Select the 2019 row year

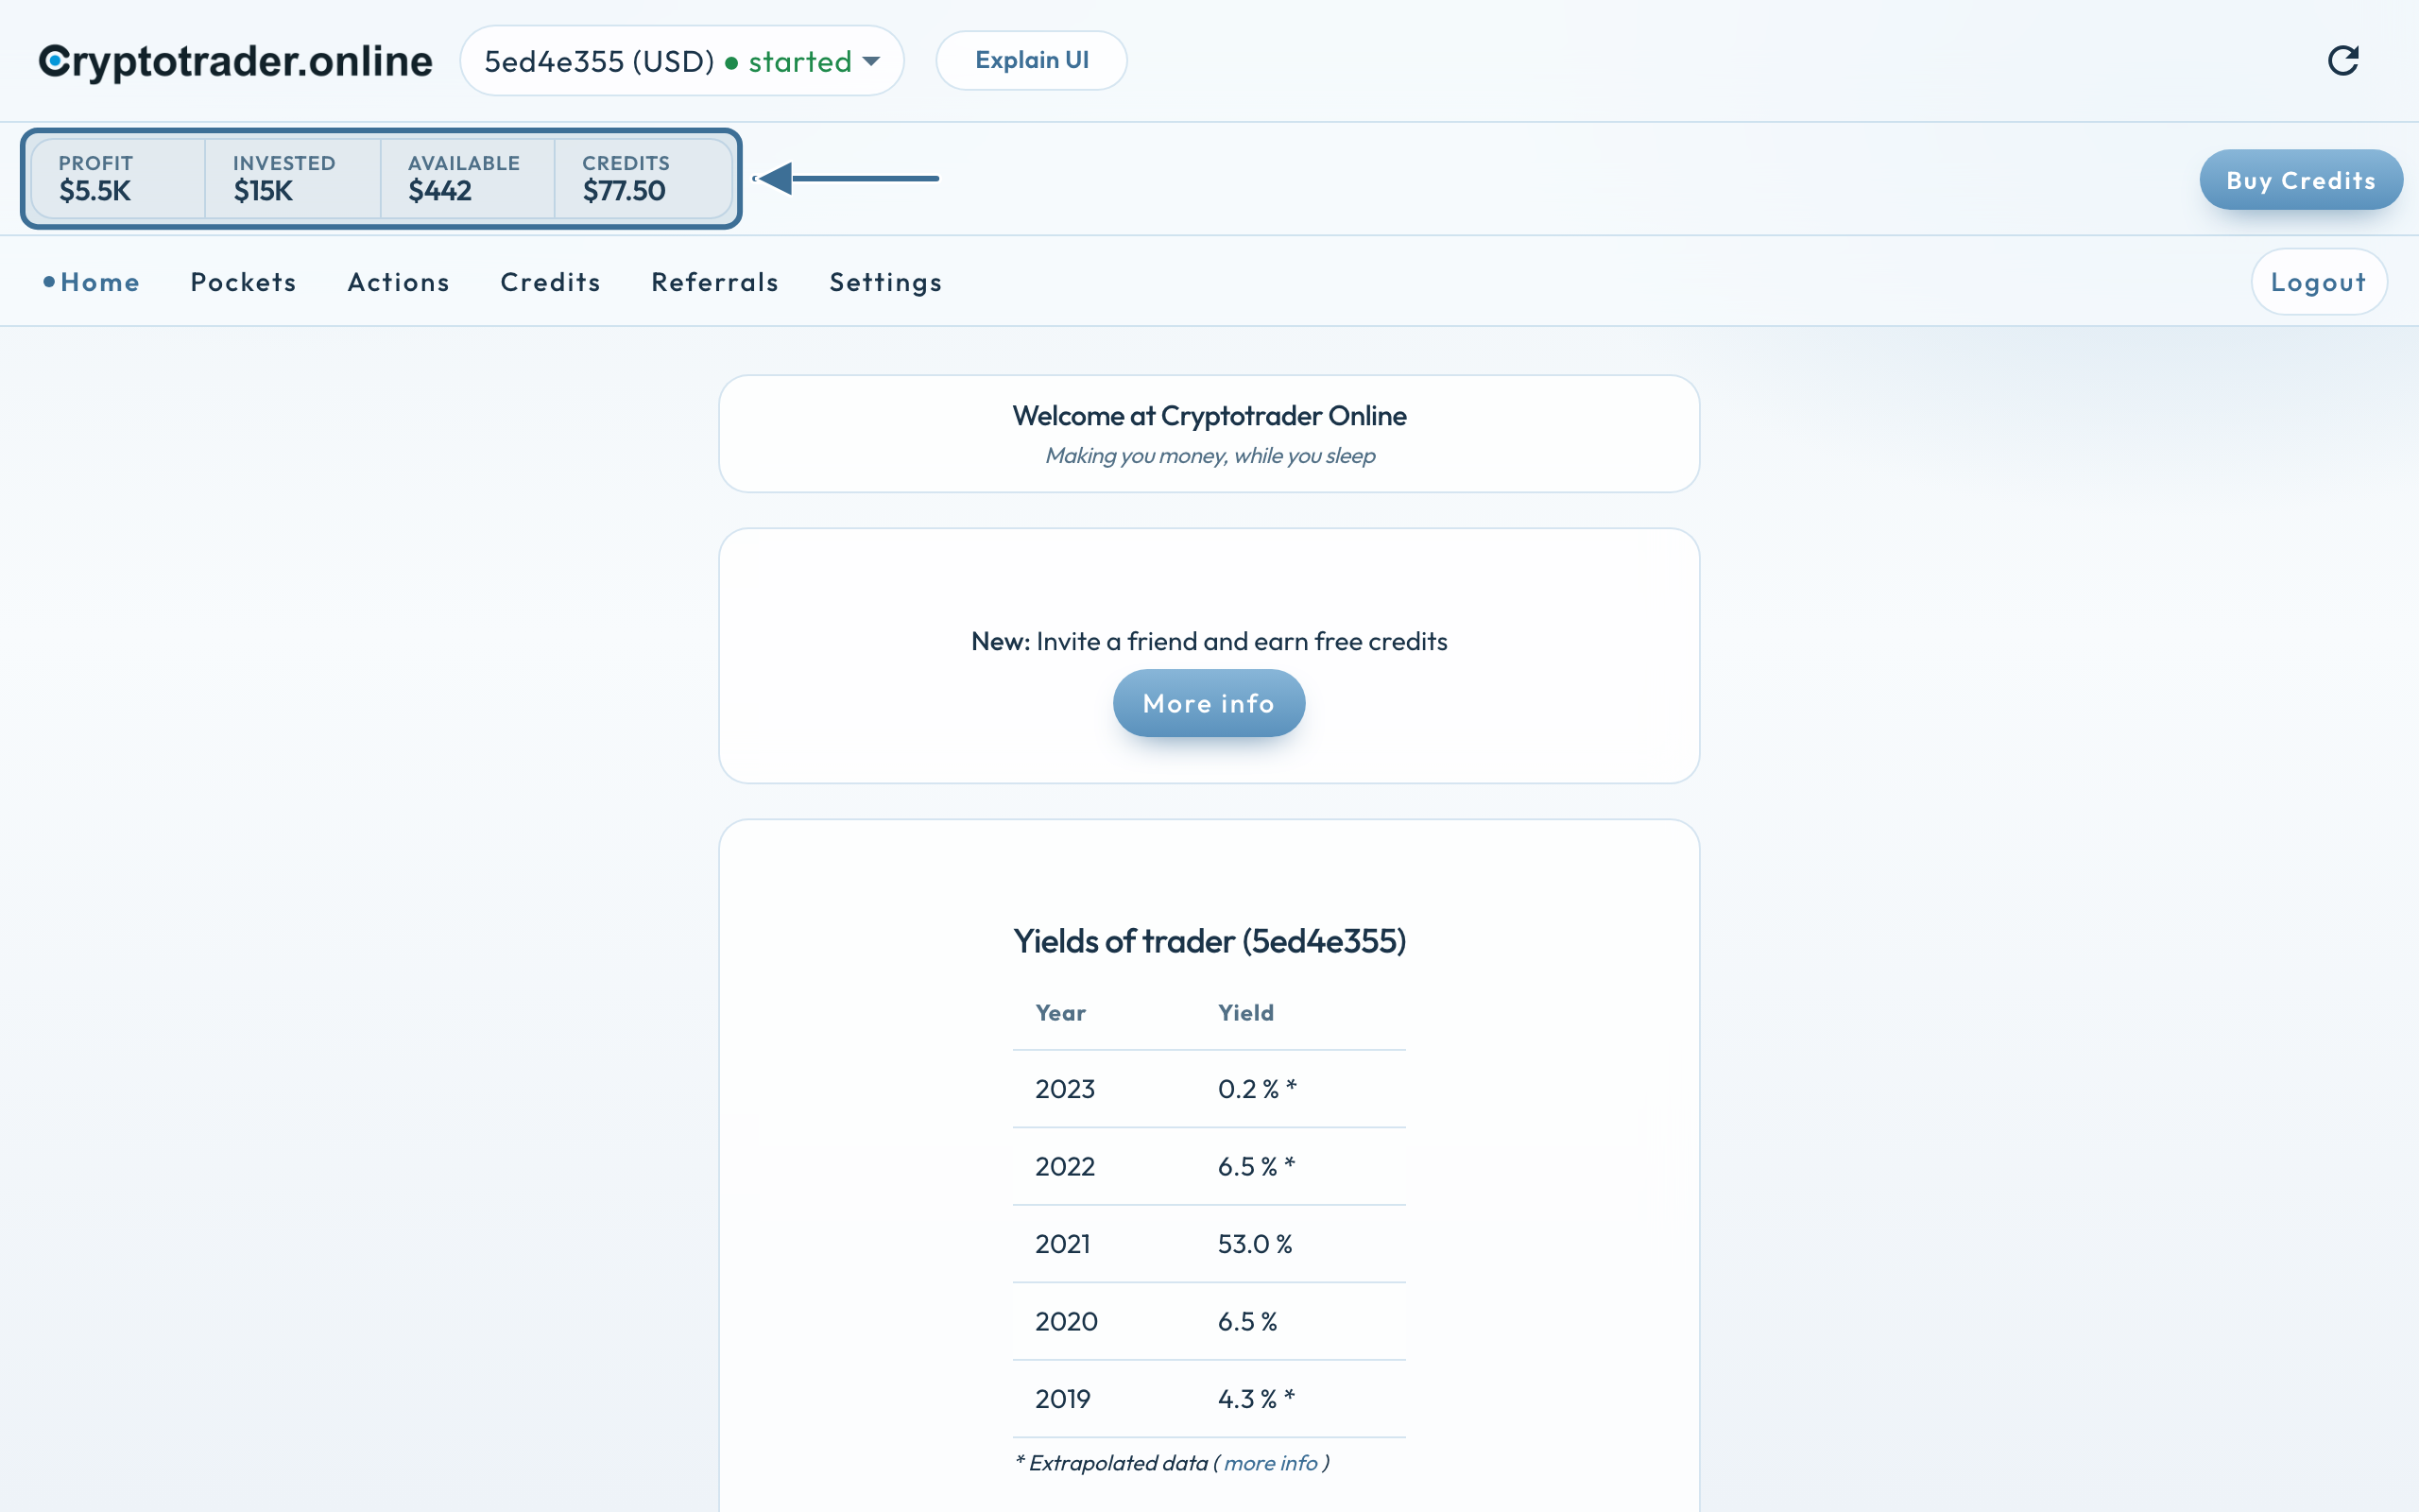point(1062,1399)
